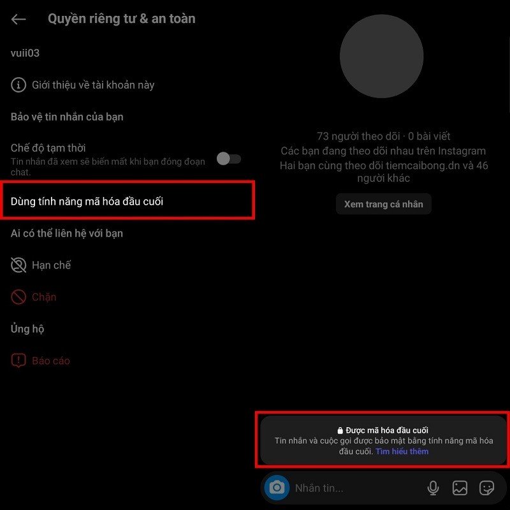Image resolution: width=510 pixels, height=510 pixels.
Task: Open the photo gallery icon
Action: [460, 488]
